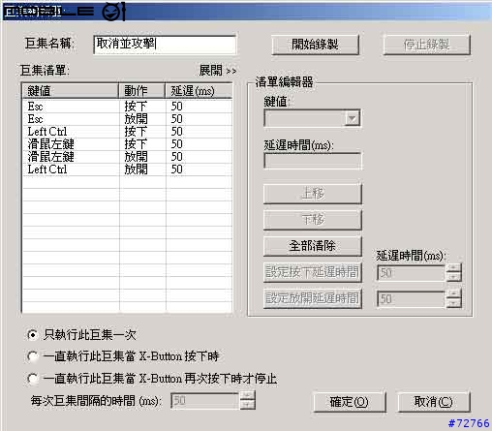Click the 鍵值 column header
Screen dimensions: 492x431
click(71, 91)
